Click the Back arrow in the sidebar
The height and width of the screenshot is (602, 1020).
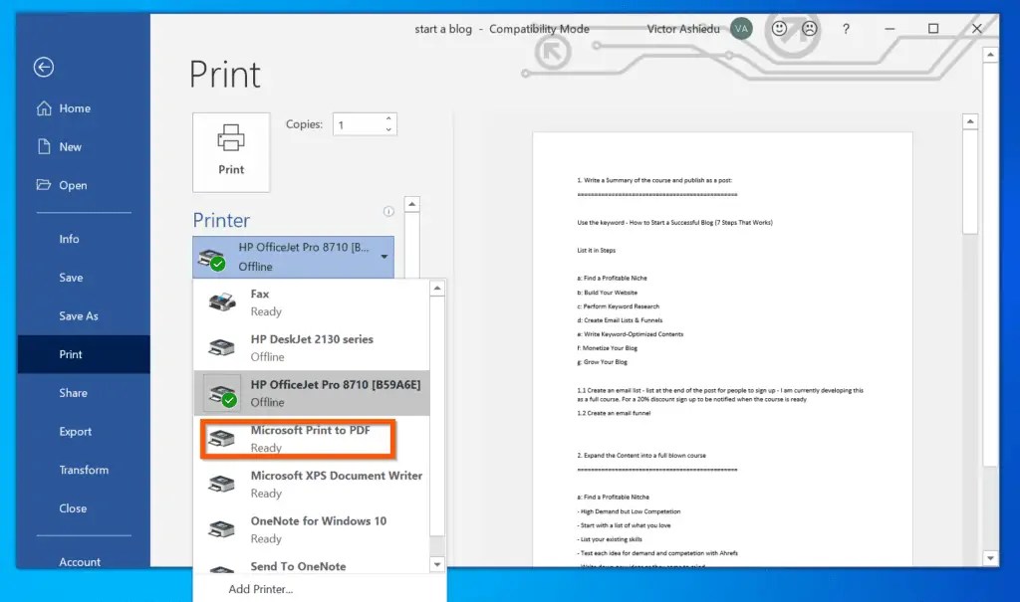point(43,67)
